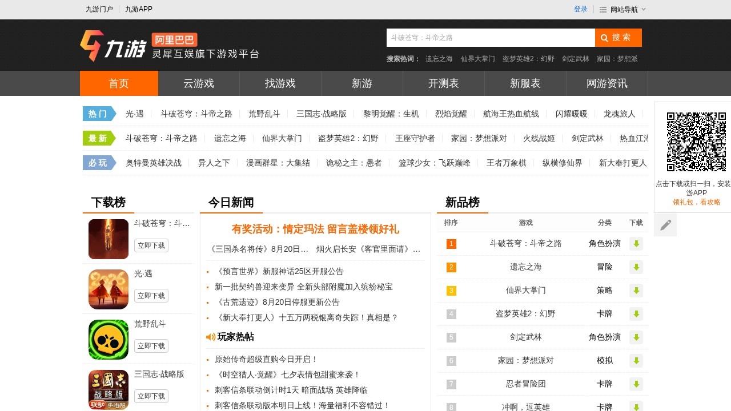Screen dimensions: 731x411
Task: Click download arrow for 盗梦英雄2：幻野 in 新品榜
Action: (636, 314)
